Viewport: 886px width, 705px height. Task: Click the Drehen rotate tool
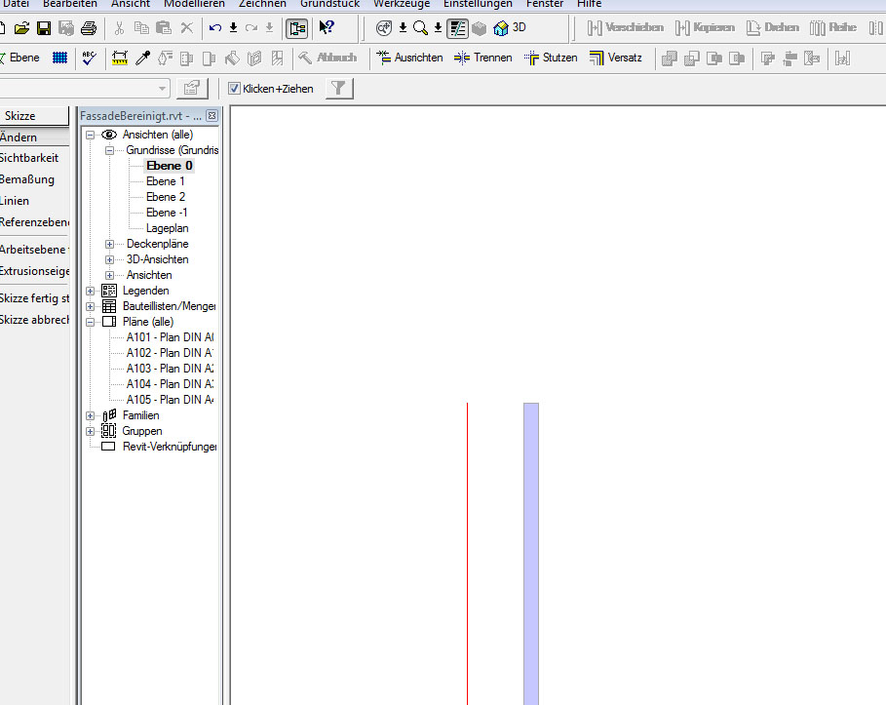pyautogui.click(x=772, y=27)
